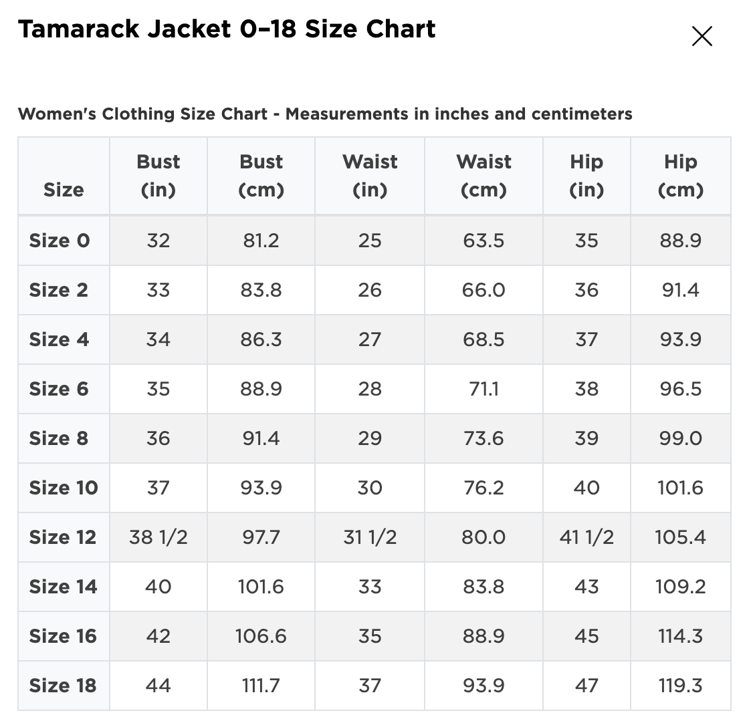Click the Size 10 row label
The height and width of the screenshot is (727, 749).
point(64,488)
